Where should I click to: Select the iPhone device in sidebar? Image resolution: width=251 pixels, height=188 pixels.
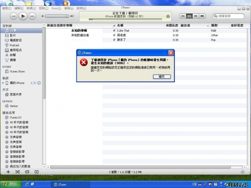(17, 83)
